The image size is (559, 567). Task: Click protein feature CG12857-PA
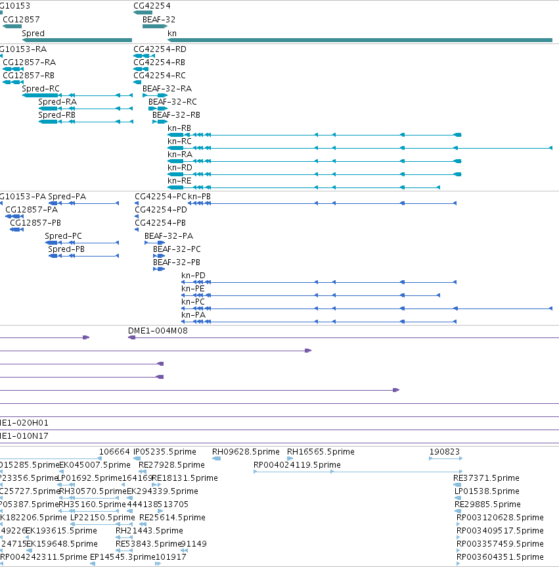14,216
